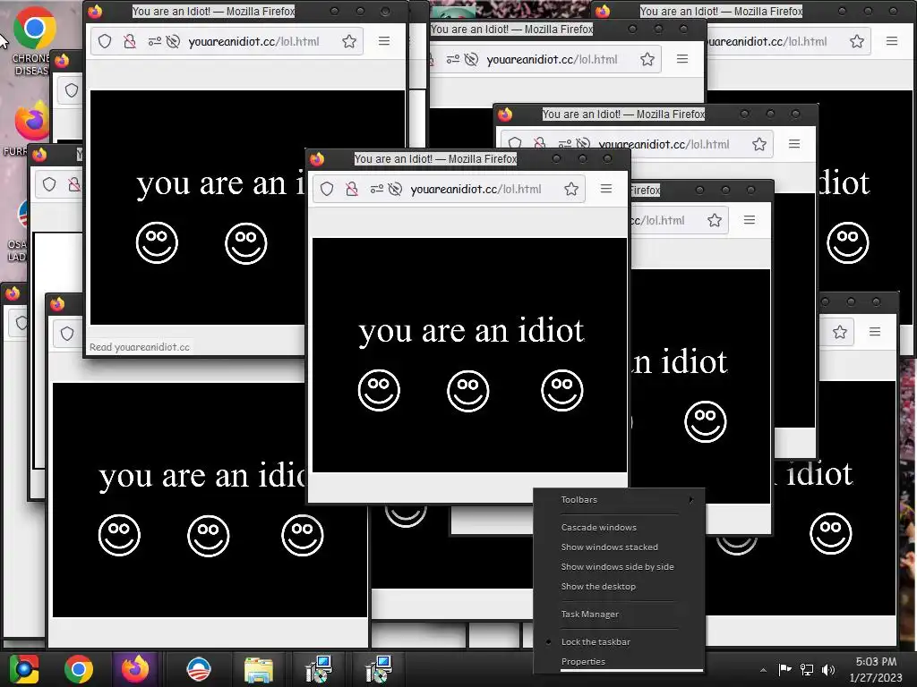Click shield icon in bottom-left Firefox window
Screen dimensions: 917x687
[67, 334]
